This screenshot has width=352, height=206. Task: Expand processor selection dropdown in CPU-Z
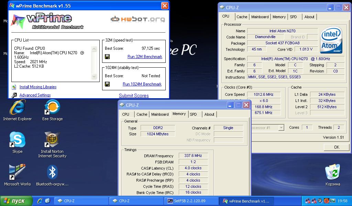pyautogui.click(x=281, y=128)
